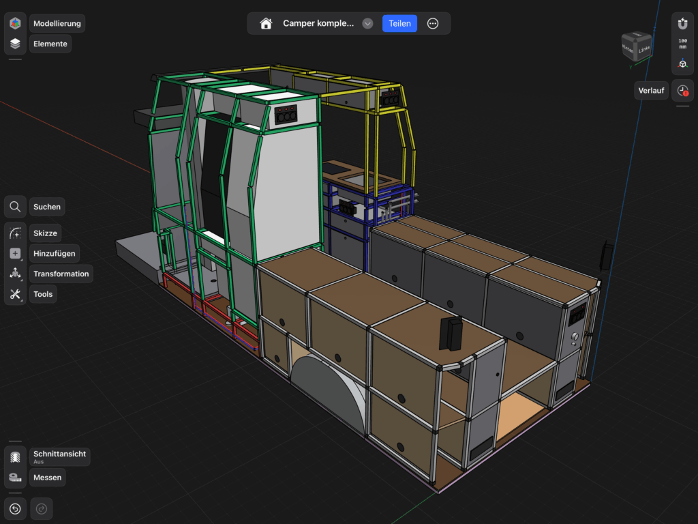Expand the chevron beside the project title
Viewport: 698px width, 524px height.
[367, 23]
